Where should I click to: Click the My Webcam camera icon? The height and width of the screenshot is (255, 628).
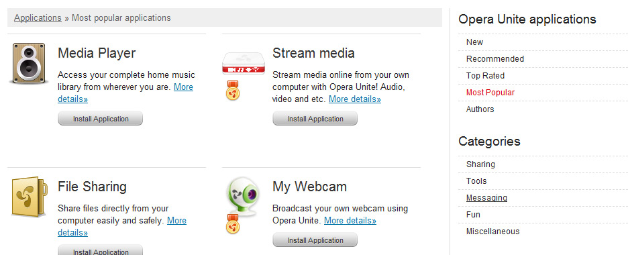click(x=244, y=195)
